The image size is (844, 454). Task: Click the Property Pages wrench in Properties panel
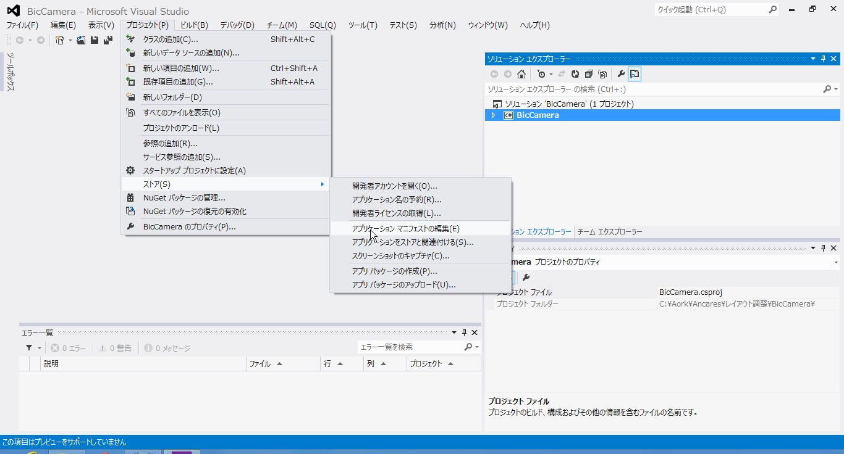(526, 278)
